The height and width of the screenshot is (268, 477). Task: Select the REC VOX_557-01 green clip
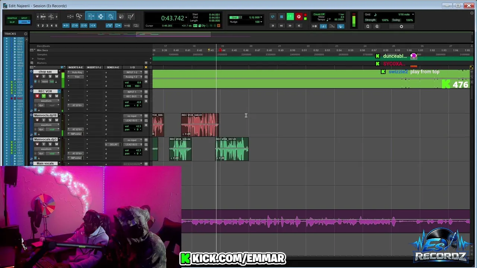(x=232, y=149)
